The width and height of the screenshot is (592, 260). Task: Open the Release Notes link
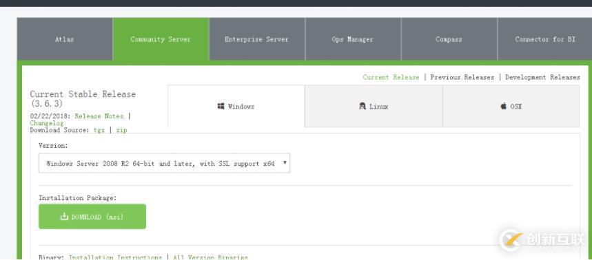(99, 116)
